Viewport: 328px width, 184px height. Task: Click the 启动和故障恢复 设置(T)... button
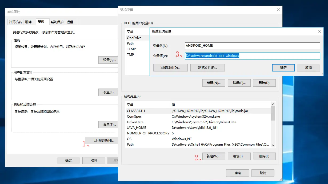[x=108, y=125]
